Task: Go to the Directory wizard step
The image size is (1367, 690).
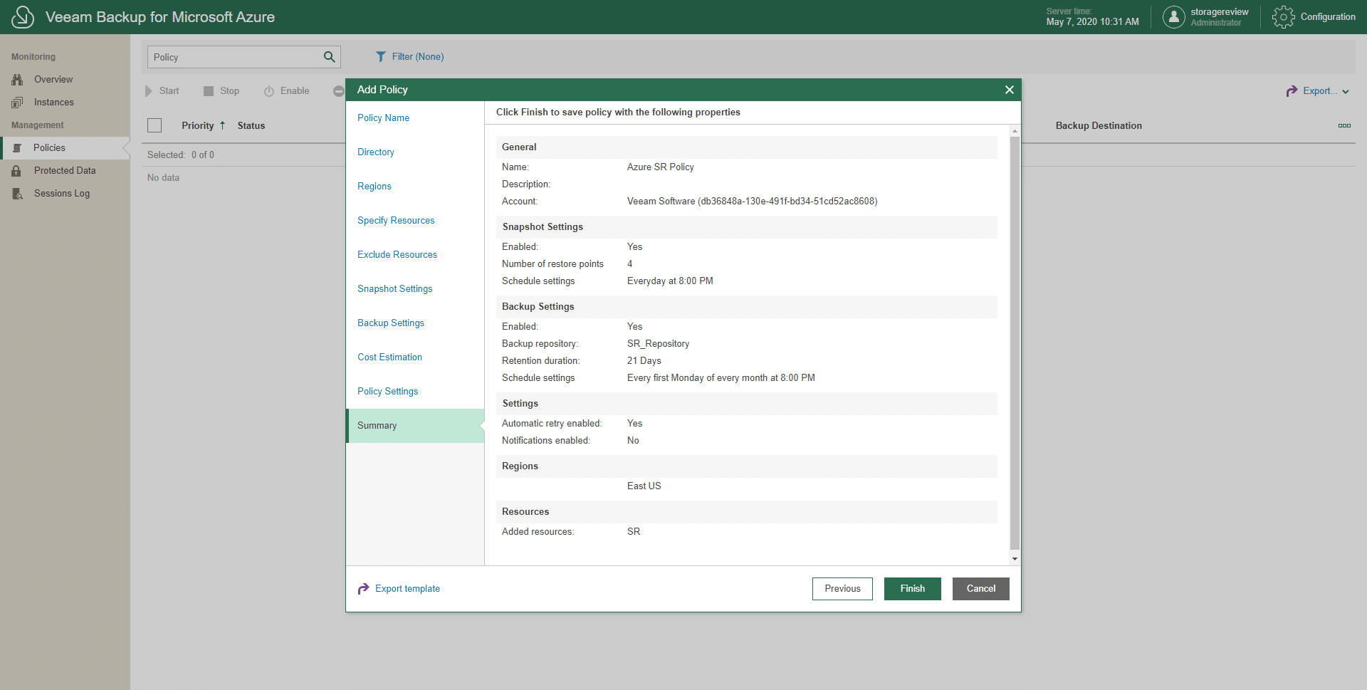Action: click(x=376, y=152)
